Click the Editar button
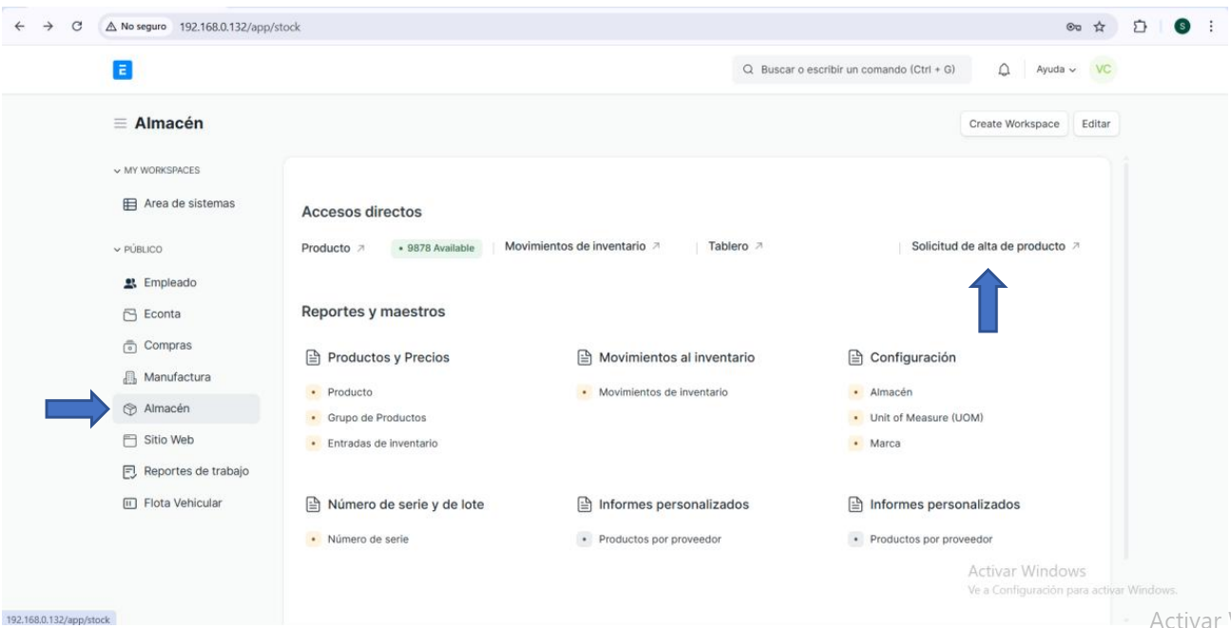The width and height of the screenshot is (1231, 628). 1096,124
